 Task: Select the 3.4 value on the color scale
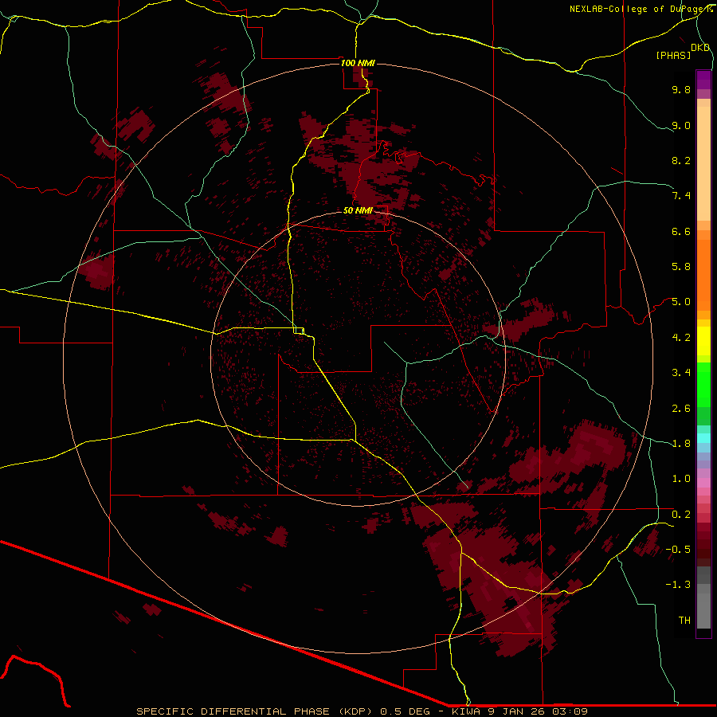(x=681, y=373)
